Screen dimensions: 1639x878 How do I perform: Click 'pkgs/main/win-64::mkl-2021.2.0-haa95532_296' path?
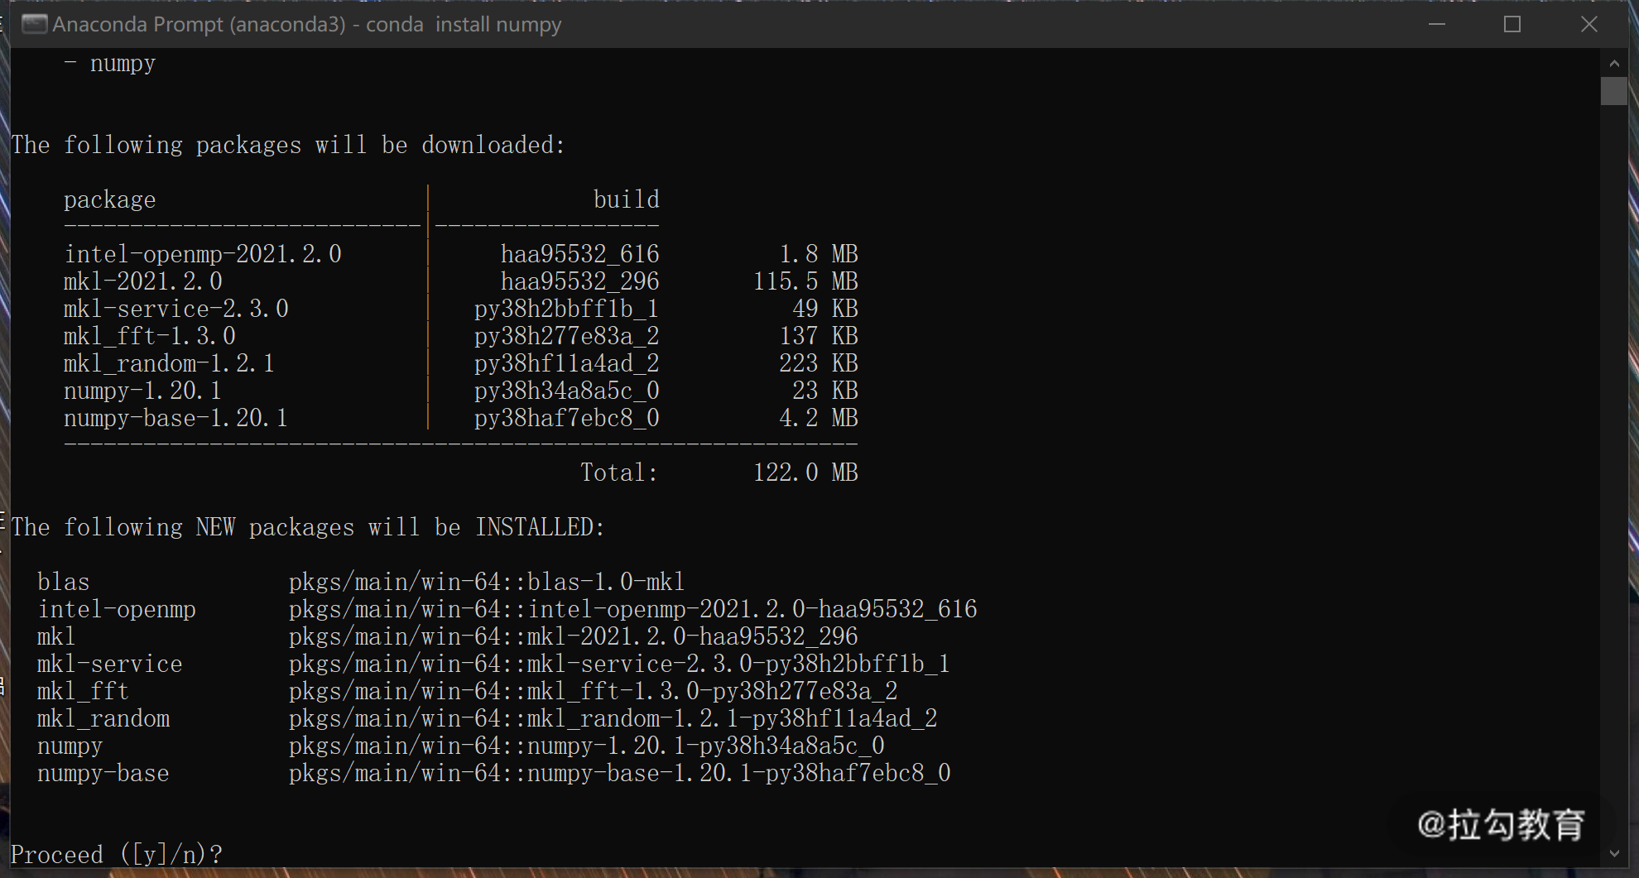[573, 636]
